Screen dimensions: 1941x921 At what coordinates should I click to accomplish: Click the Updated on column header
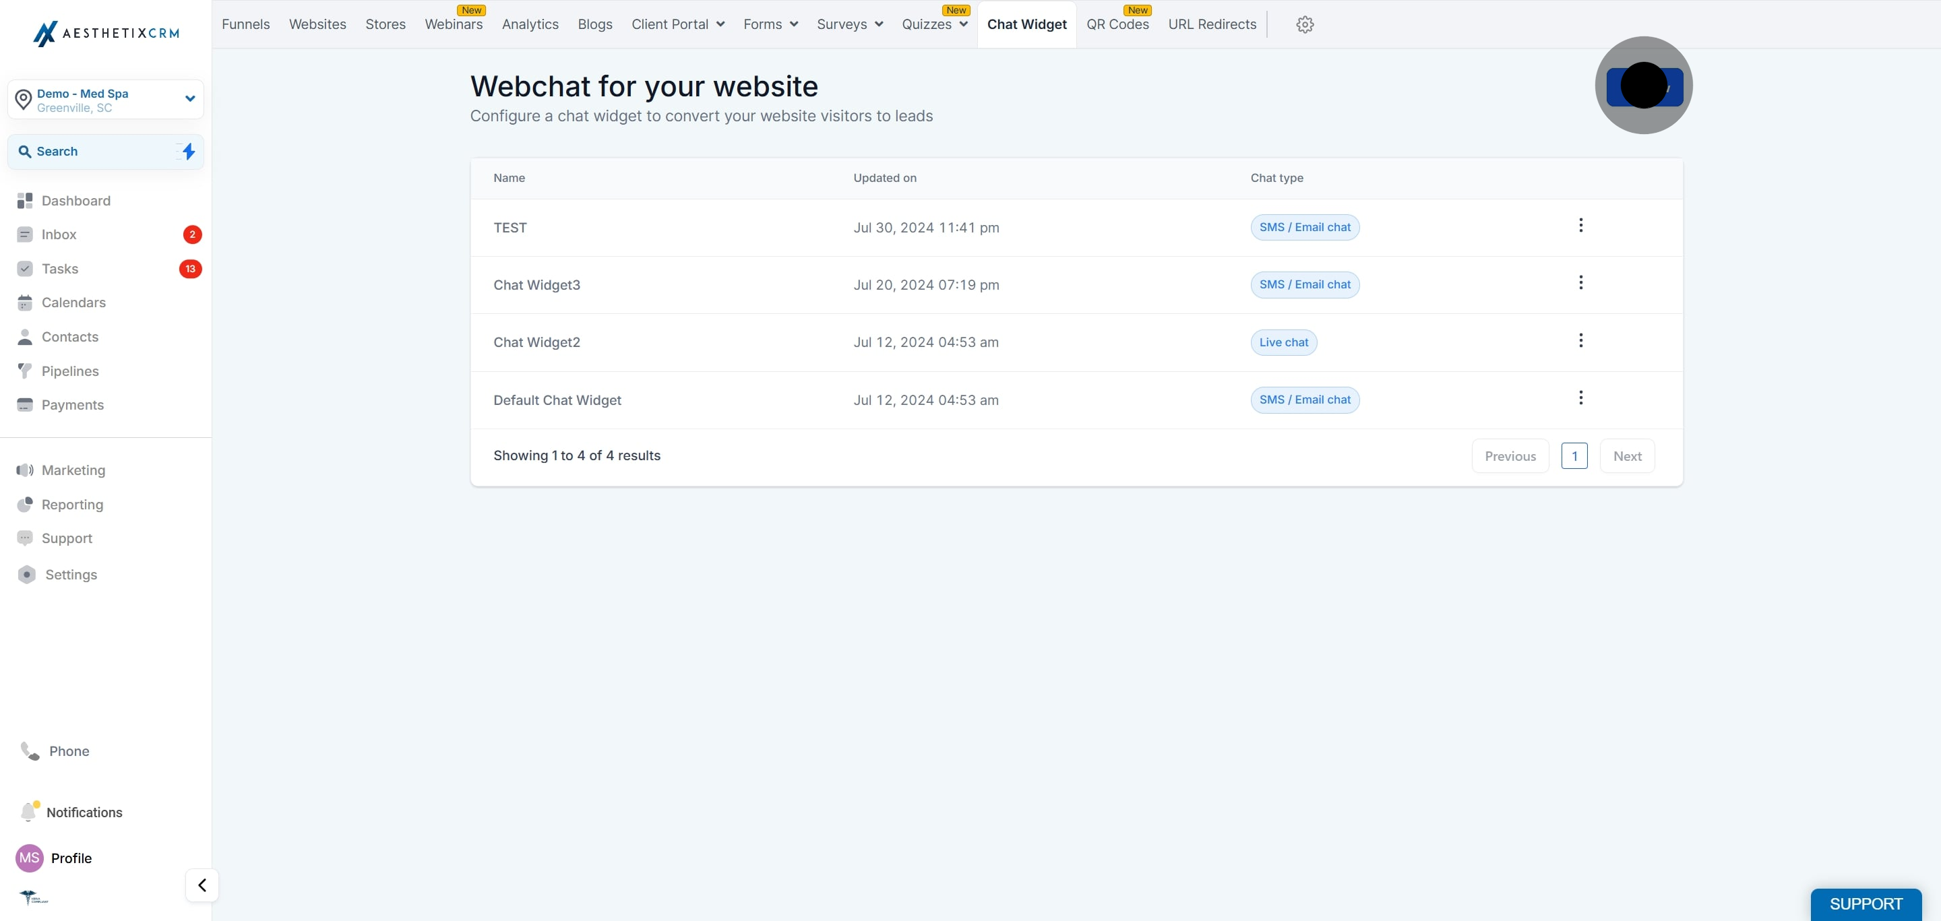pos(885,179)
